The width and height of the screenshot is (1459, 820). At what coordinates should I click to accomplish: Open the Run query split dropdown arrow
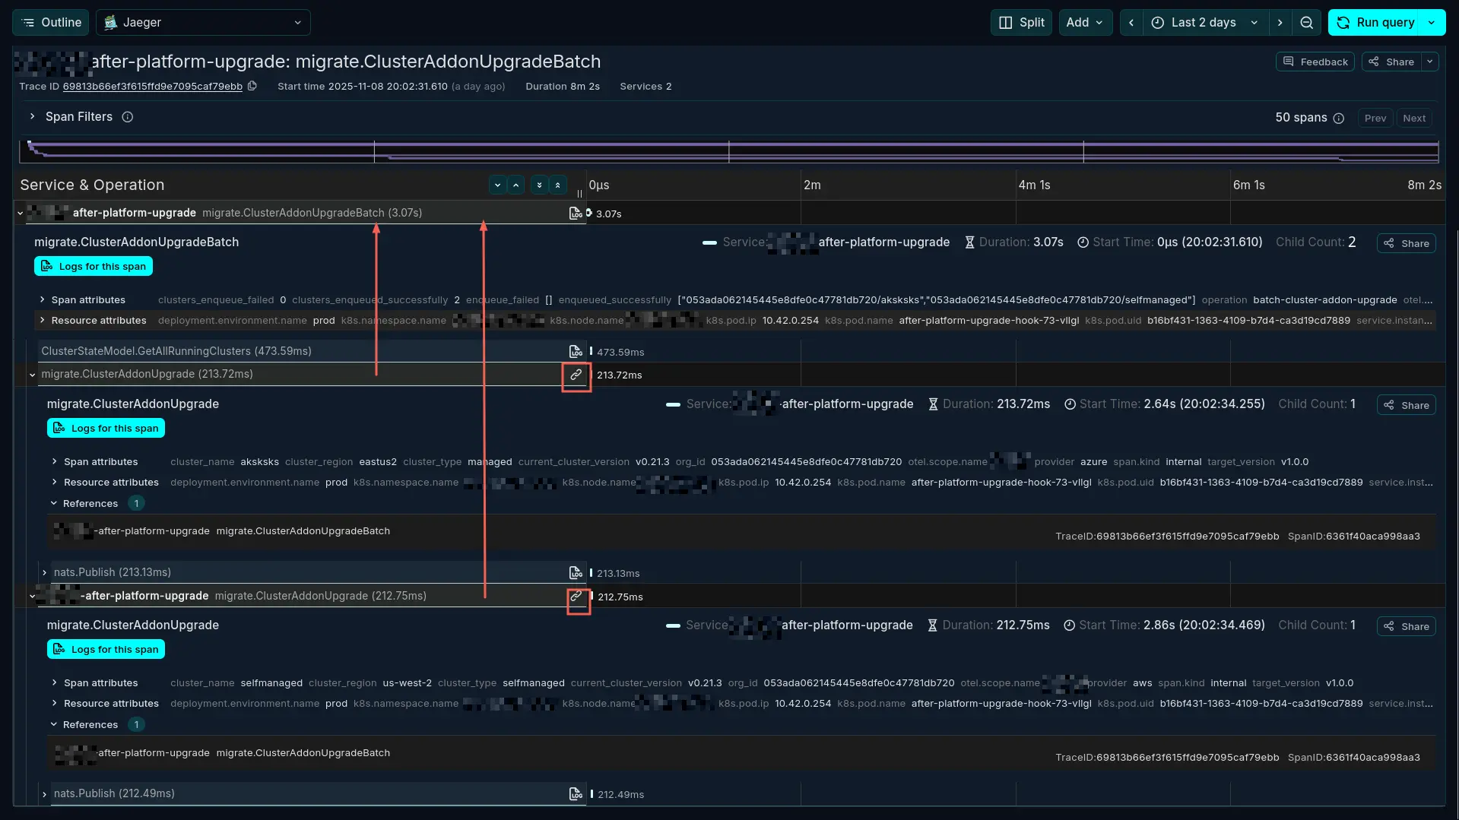tap(1430, 22)
